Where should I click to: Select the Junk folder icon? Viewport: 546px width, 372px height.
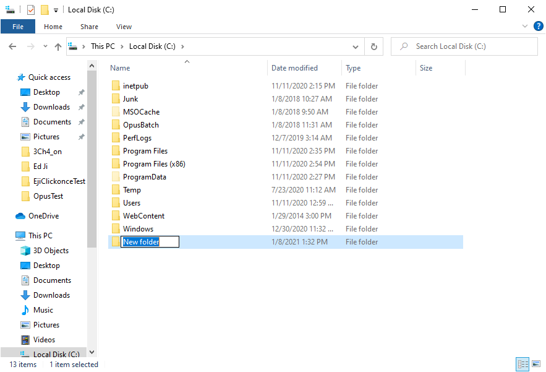(x=116, y=98)
